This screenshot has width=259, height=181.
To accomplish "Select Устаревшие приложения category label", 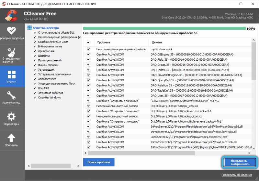I will [x=54, y=75].
